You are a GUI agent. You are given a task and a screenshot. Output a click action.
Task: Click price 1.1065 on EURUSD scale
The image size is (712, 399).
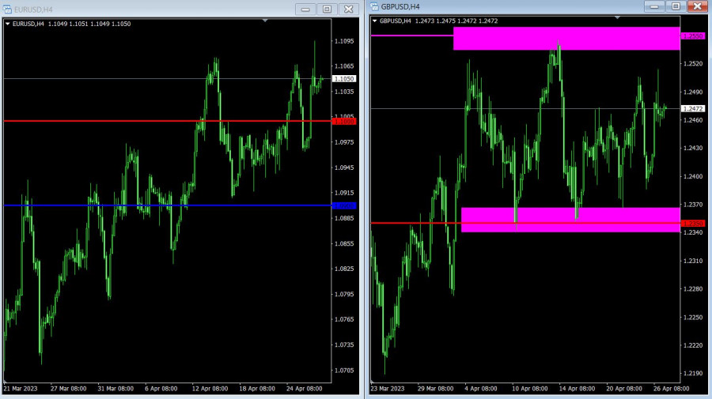pos(344,66)
